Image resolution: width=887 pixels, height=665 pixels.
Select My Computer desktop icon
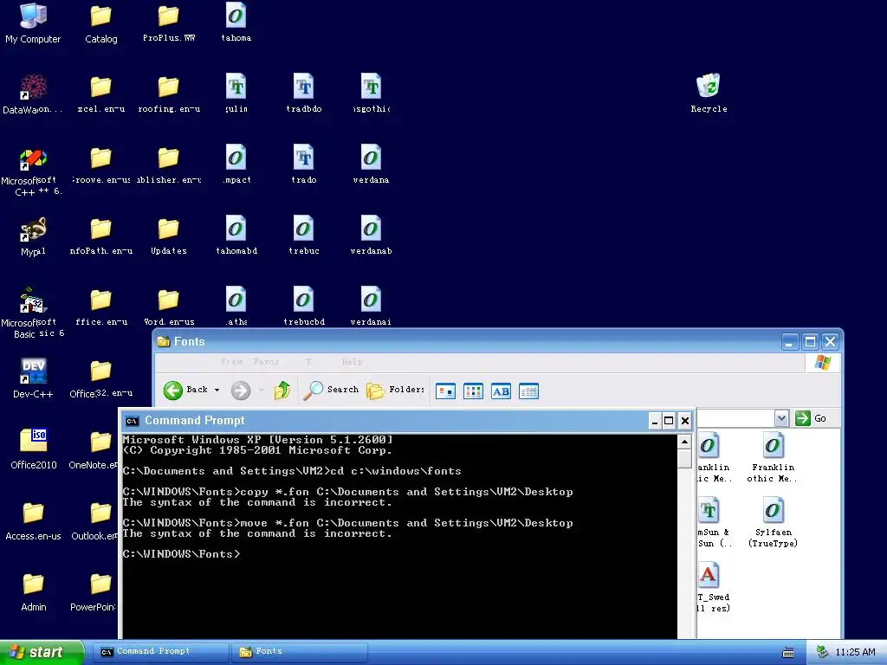(33, 23)
